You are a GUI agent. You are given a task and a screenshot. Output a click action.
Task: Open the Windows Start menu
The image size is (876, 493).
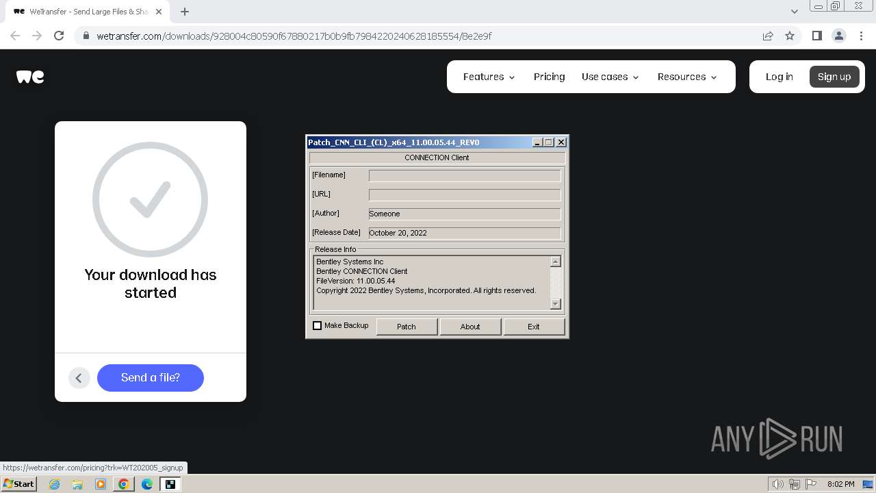(19, 484)
